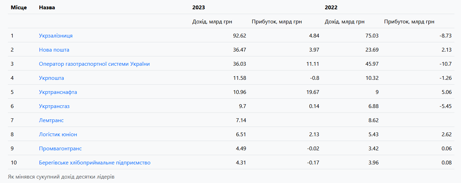Select the 2023 year column header

pos(198,8)
